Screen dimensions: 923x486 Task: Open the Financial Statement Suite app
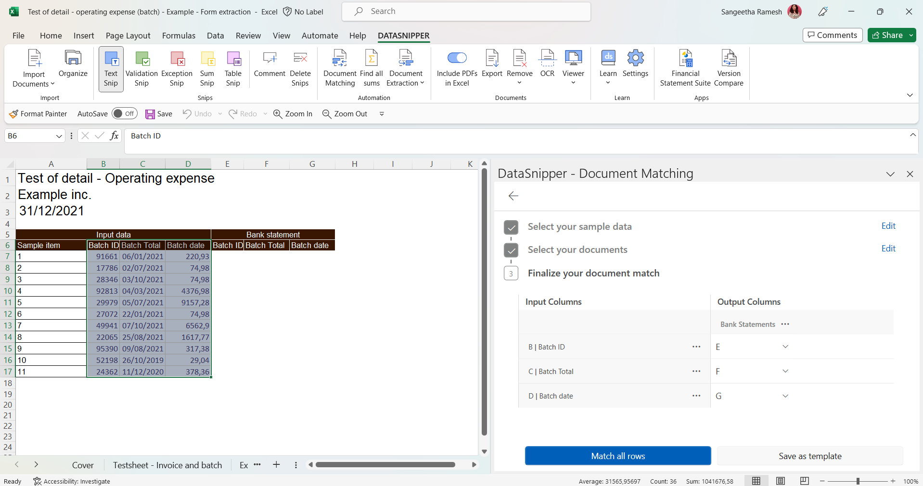click(685, 69)
